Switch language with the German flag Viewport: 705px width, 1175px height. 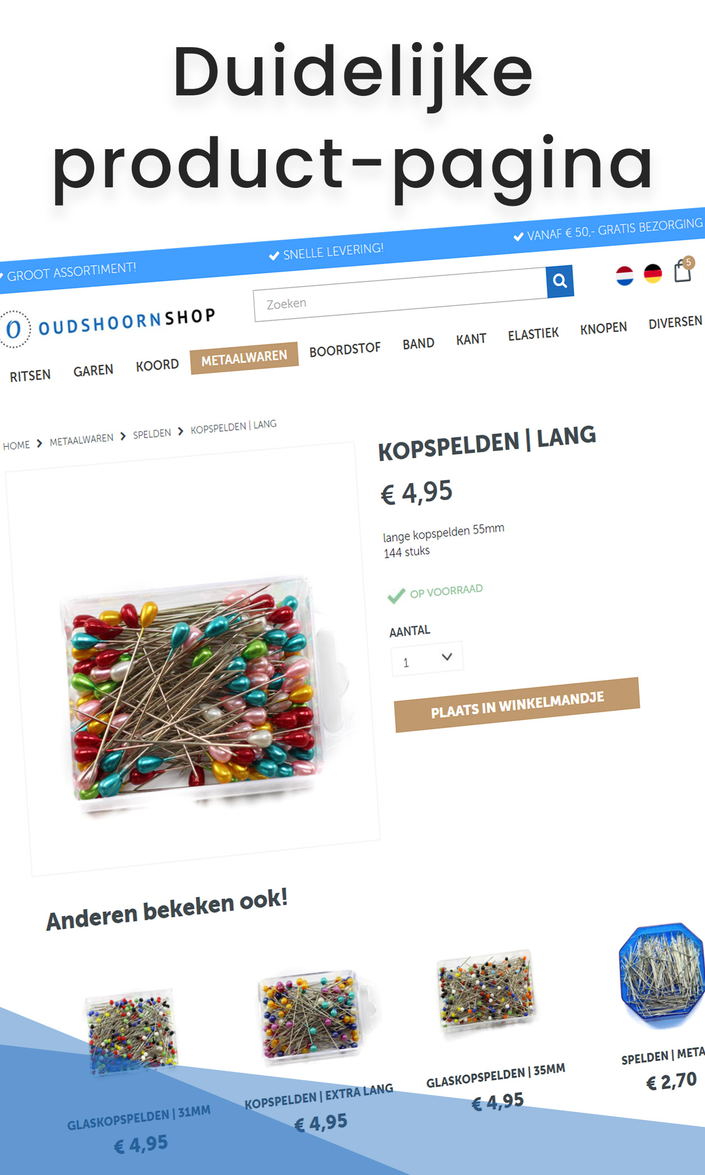coord(653,273)
